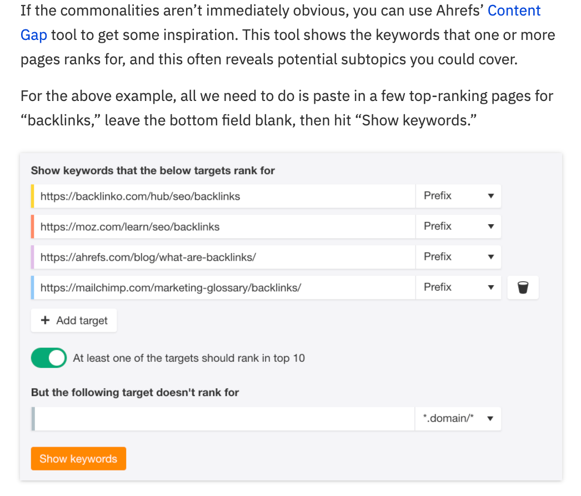Click the plus icon in Add target
581x496 pixels.
pos(46,320)
